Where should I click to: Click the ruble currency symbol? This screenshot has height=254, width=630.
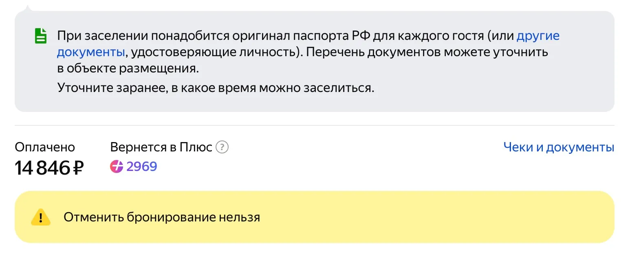point(78,168)
